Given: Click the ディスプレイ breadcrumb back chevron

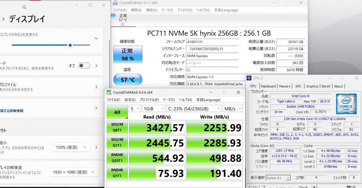Looking at the screenshot, I should click(x=3, y=19).
